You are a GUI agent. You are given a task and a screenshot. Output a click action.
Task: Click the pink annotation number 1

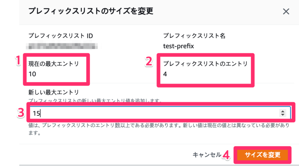[18, 61]
